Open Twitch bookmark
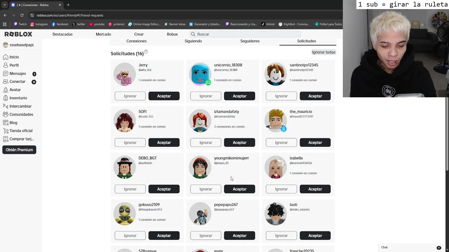 pos(20,24)
